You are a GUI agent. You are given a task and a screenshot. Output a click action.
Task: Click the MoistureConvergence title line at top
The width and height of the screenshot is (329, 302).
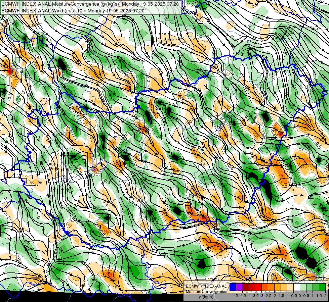(x=90, y=4)
